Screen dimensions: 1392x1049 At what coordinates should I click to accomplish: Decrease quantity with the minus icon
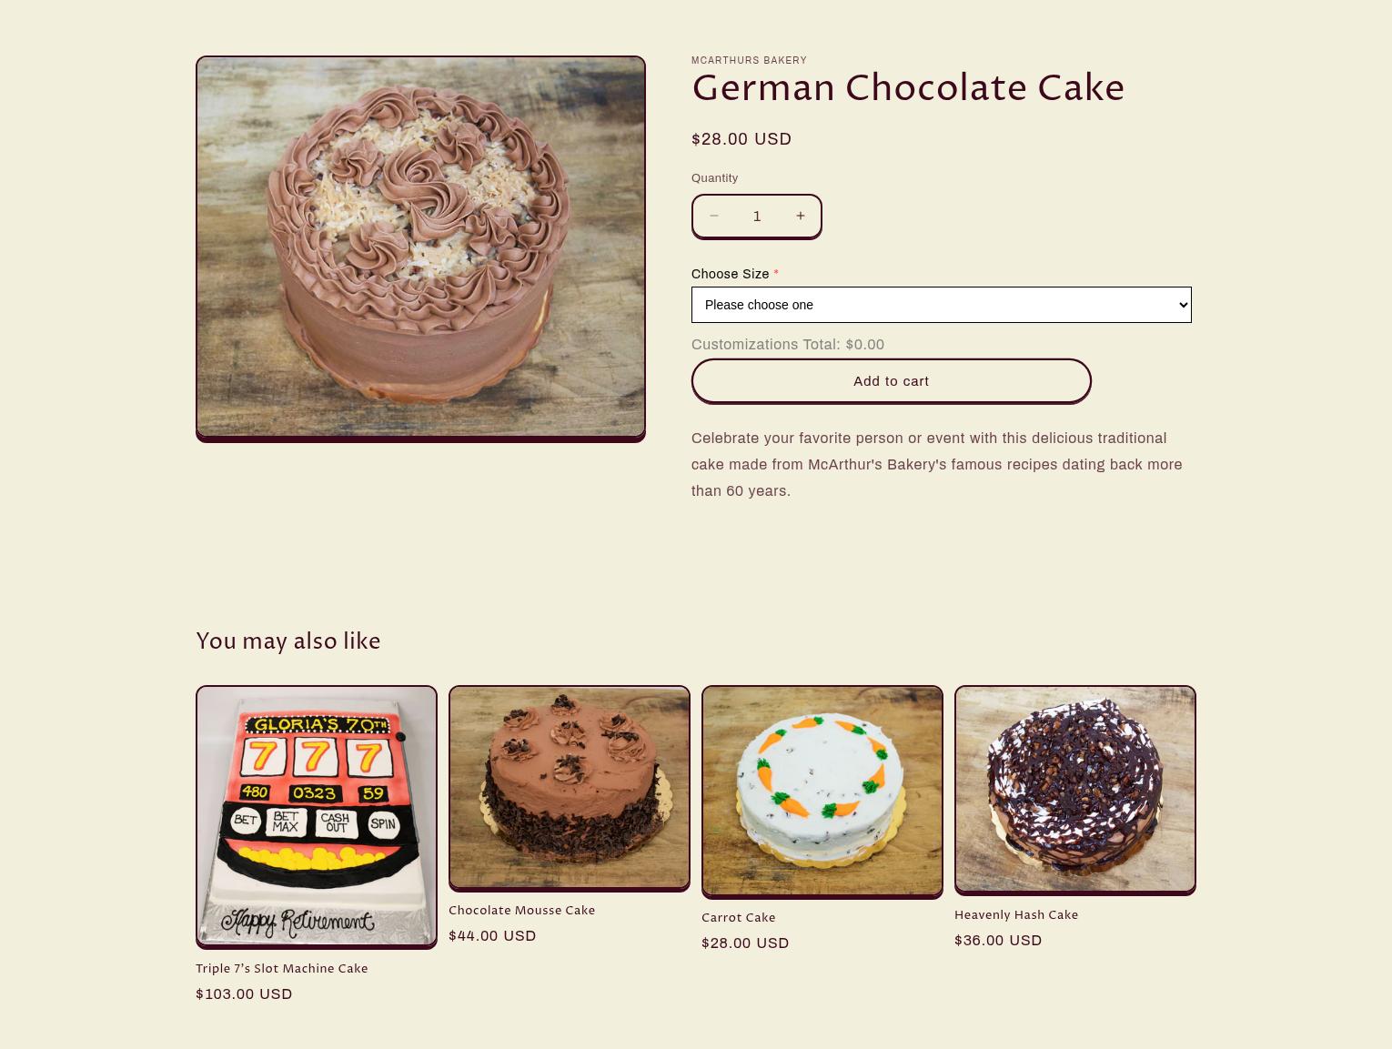pyautogui.click(x=714, y=216)
